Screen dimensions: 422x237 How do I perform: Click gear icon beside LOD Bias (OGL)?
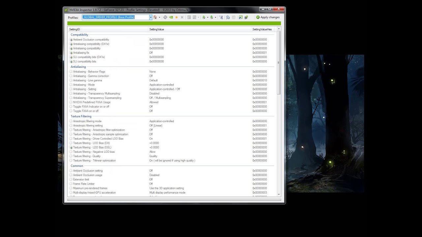71,147
